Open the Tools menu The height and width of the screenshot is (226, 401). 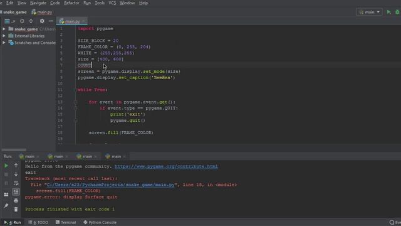100,3
